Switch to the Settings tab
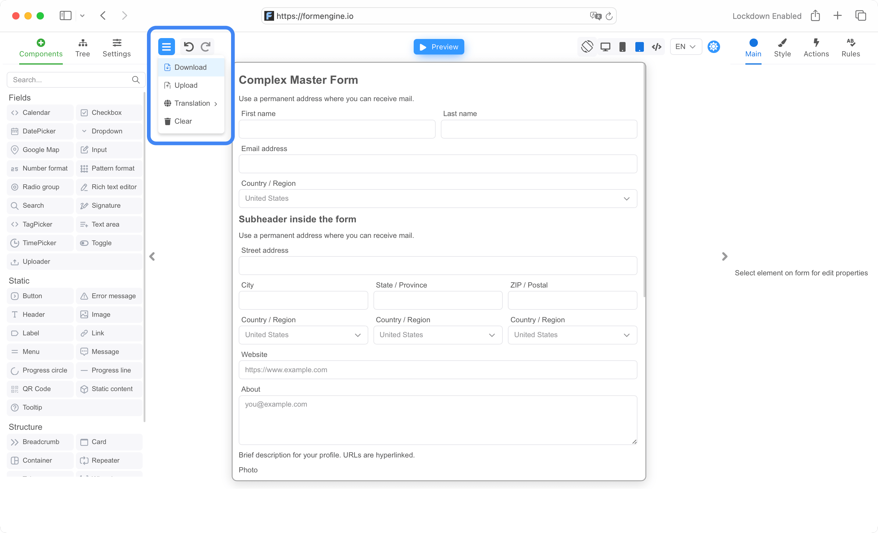The image size is (878, 533). 116,48
